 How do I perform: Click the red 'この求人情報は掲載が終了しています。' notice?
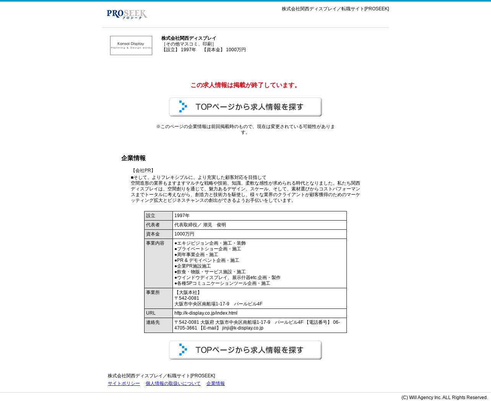tap(245, 85)
